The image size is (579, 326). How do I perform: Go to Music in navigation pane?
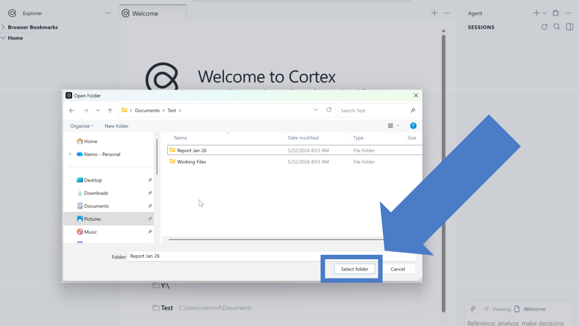point(87,232)
